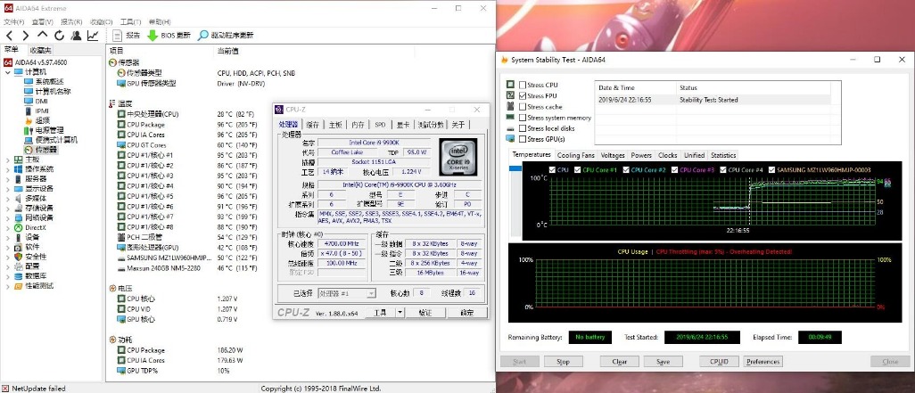Select the IPMI tower icon in the tree
Image resolution: width=915 pixels, height=393 pixels.
tap(29, 111)
